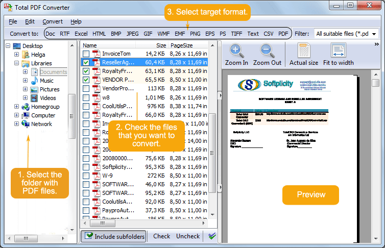This screenshot has width=385, height=248.
Task: Expand the Computer tree node
Action: click(17, 115)
